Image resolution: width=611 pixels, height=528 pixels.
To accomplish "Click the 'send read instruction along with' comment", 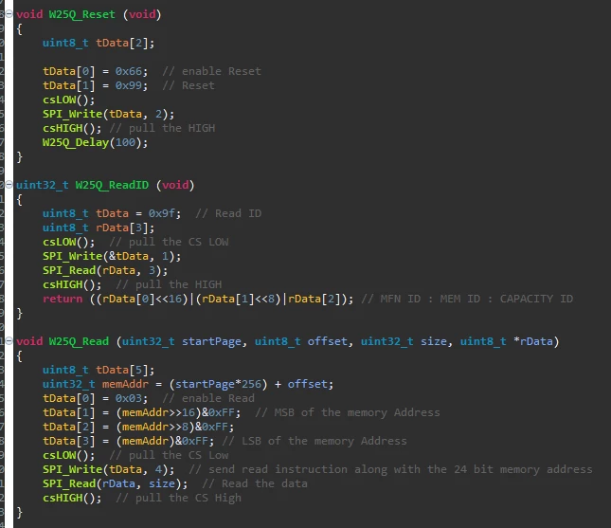I will pyautogui.click(x=314, y=469).
